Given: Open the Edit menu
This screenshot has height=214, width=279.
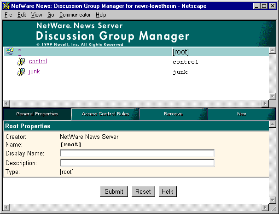Looking at the screenshot, I should 22,15.
